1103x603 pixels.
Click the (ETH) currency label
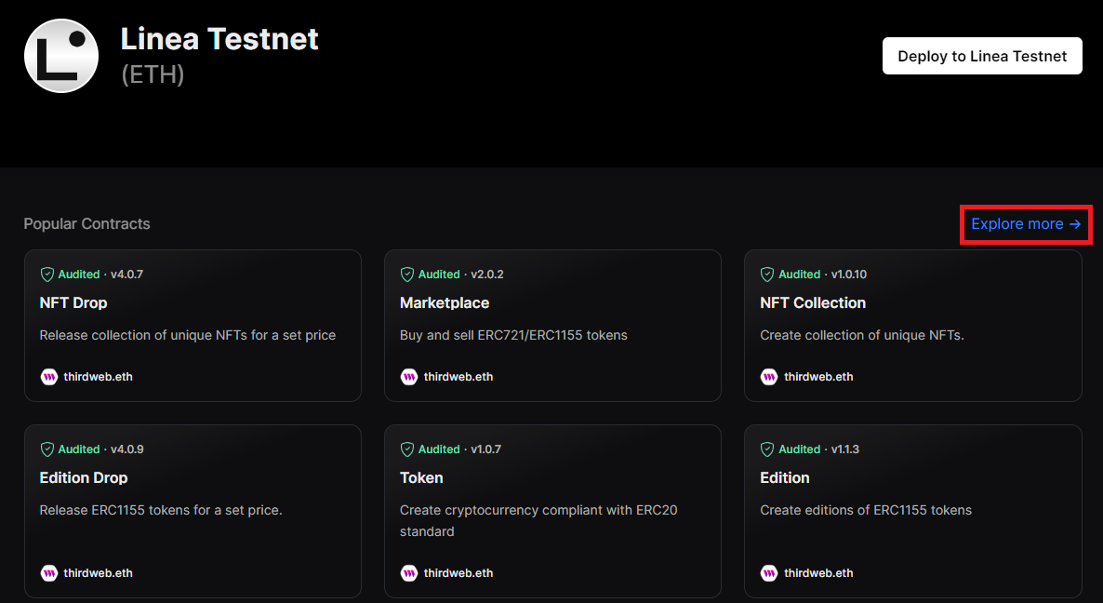(x=153, y=74)
